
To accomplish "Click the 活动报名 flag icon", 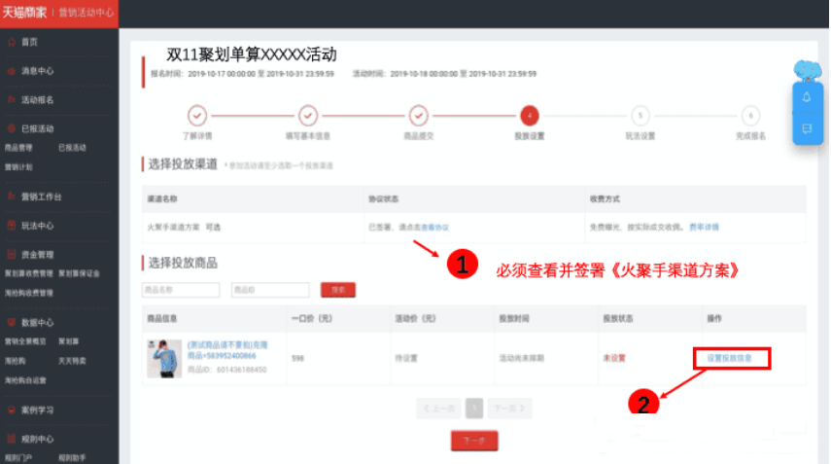I will click(x=12, y=99).
